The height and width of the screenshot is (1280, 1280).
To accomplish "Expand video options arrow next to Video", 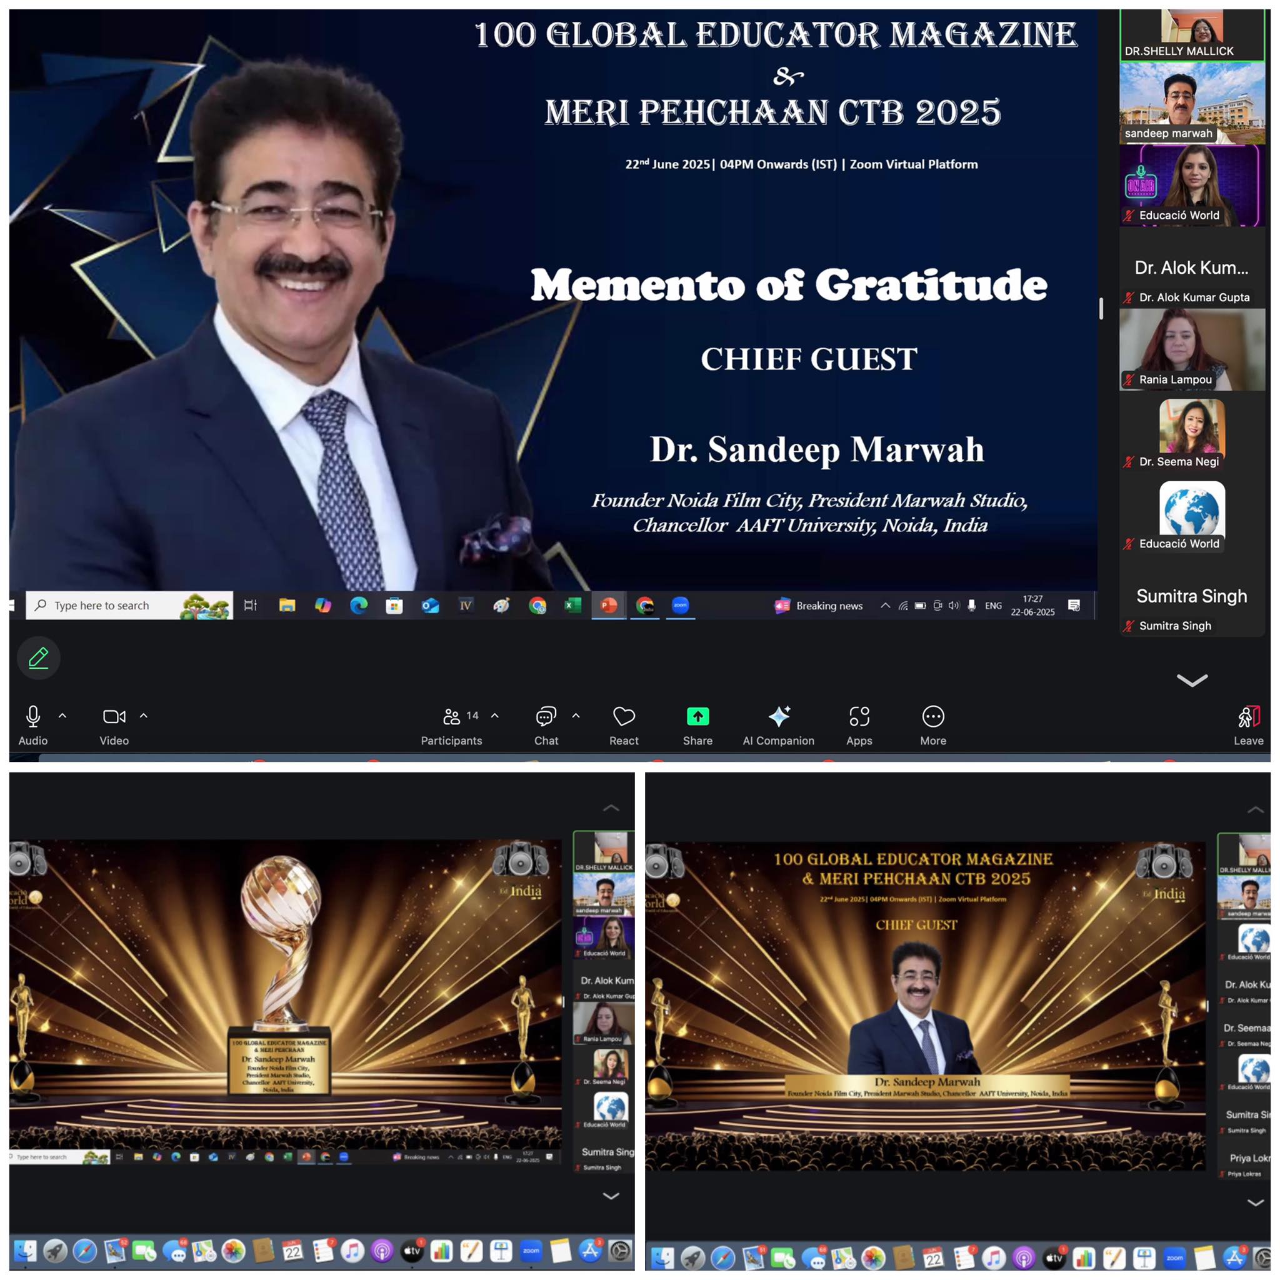I will click(x=143, y=716).
